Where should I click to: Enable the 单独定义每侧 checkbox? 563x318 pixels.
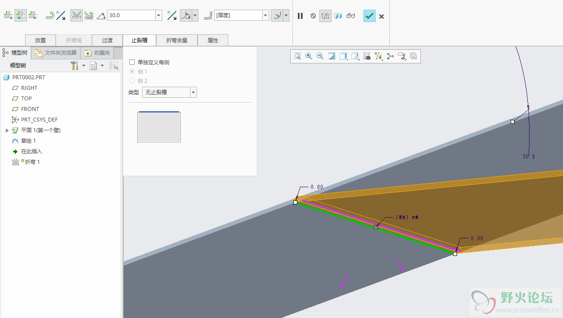tap(132, 62)
